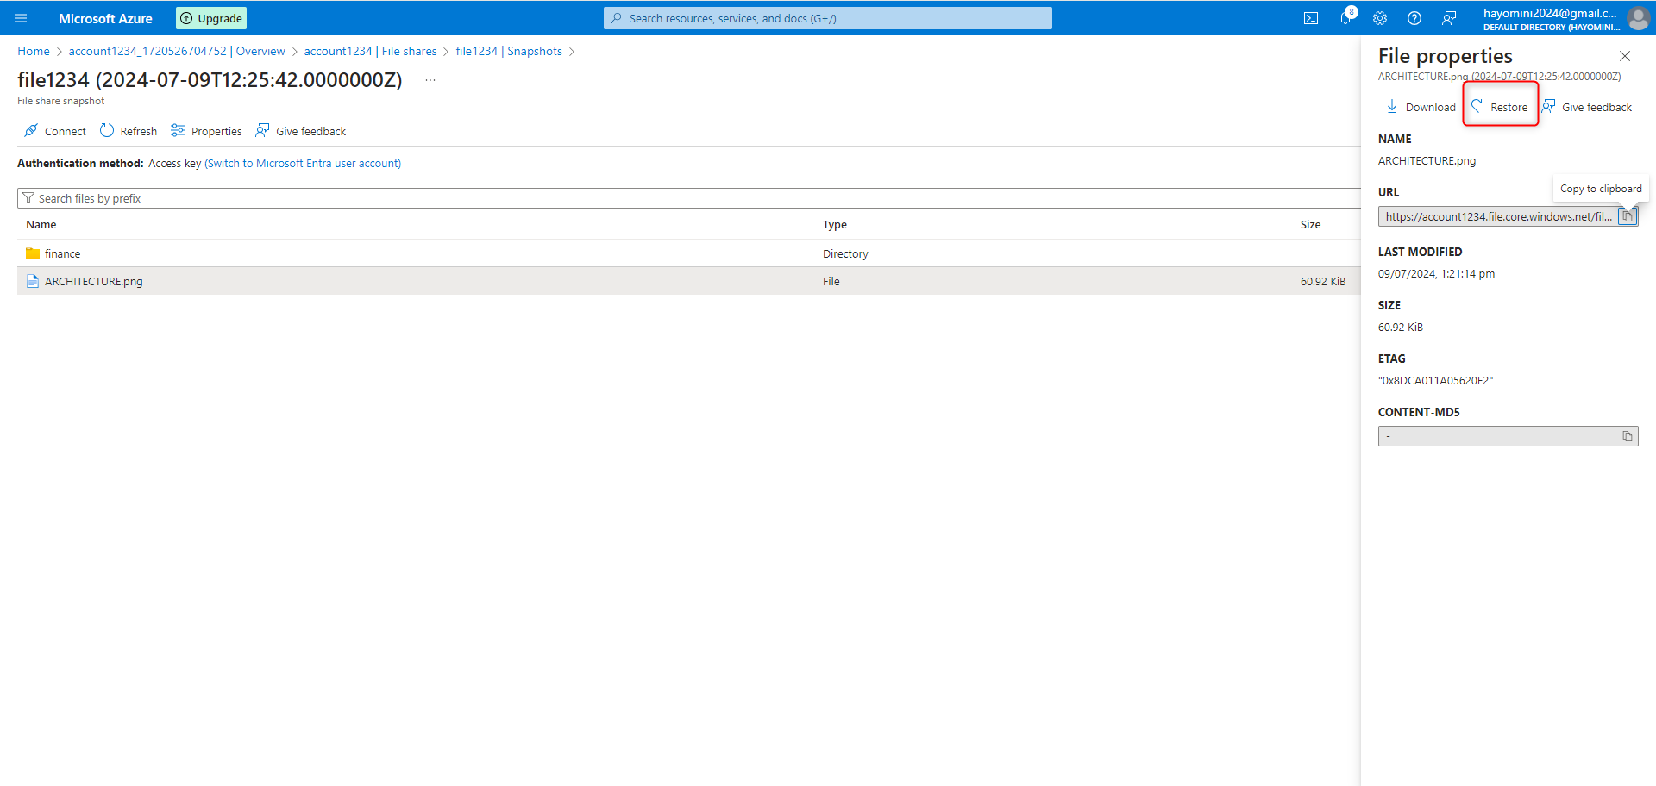Refresh the file share snapshot list
Image resolution: width=1656 pixels, height=786 pixels.
point(129,131)
